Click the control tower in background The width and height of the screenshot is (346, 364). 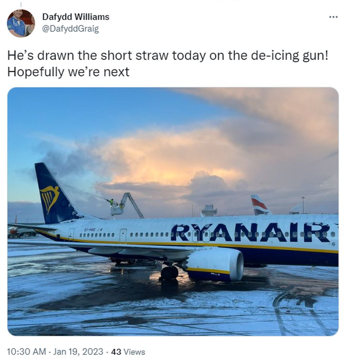(x=209, y=210)
